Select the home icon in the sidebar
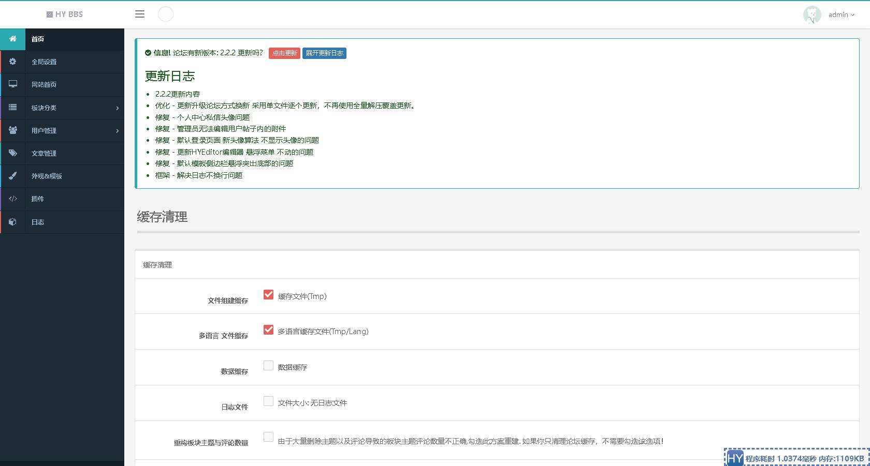 (x=12, y=39)
